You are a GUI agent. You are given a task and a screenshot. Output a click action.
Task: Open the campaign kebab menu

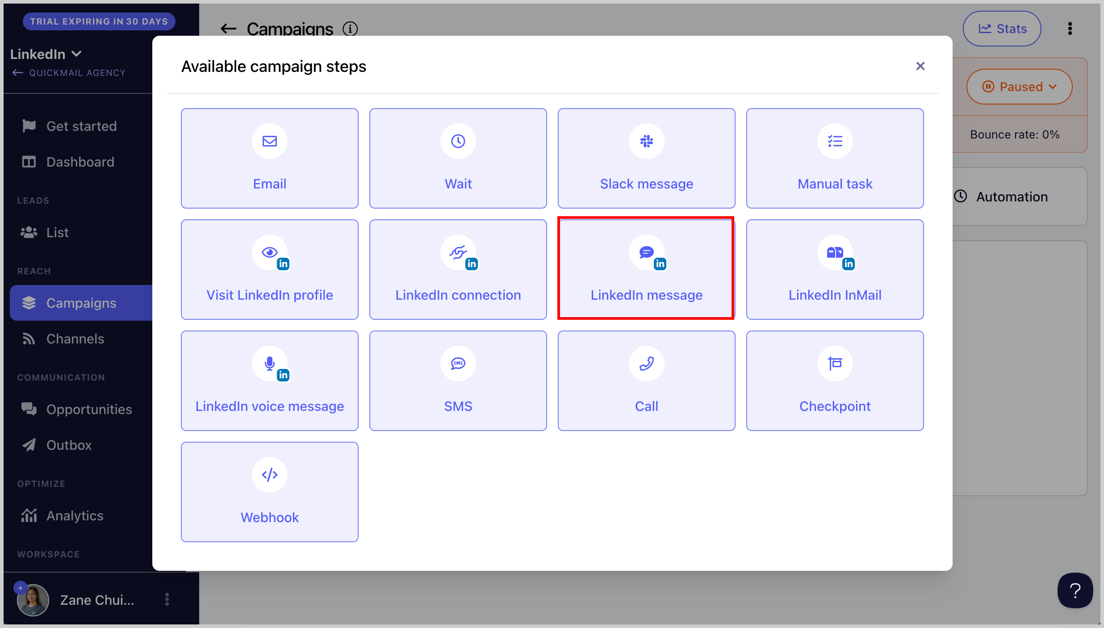pos(1070,29)
